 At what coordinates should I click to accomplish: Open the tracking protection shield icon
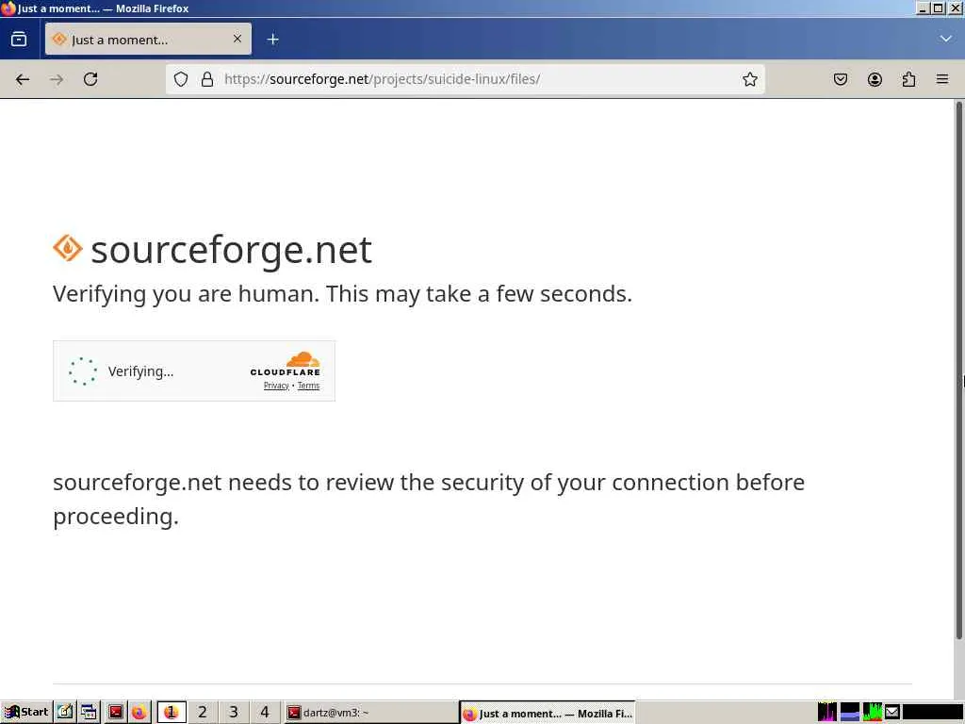180,79
